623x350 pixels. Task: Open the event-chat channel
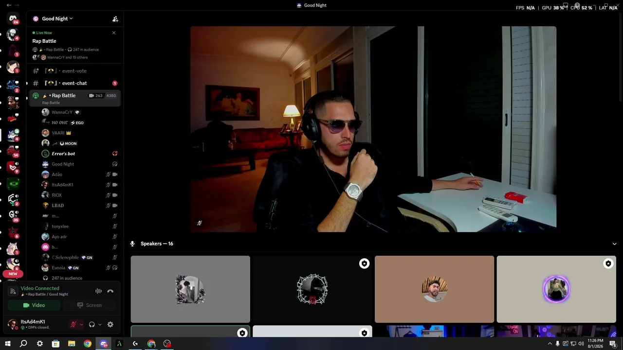coord(74,83)
